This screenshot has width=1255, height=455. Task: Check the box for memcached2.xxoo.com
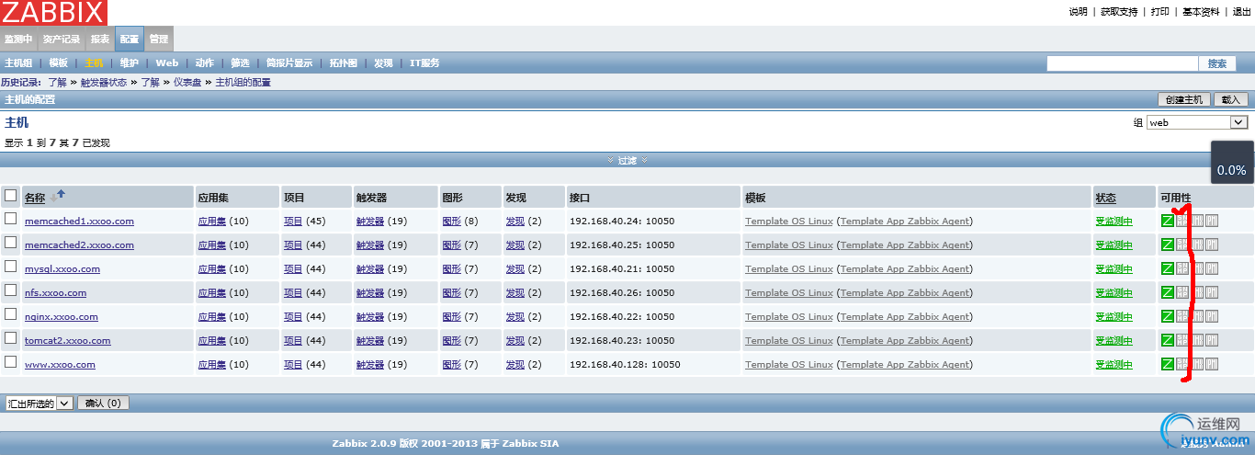(x=11, y=243)
